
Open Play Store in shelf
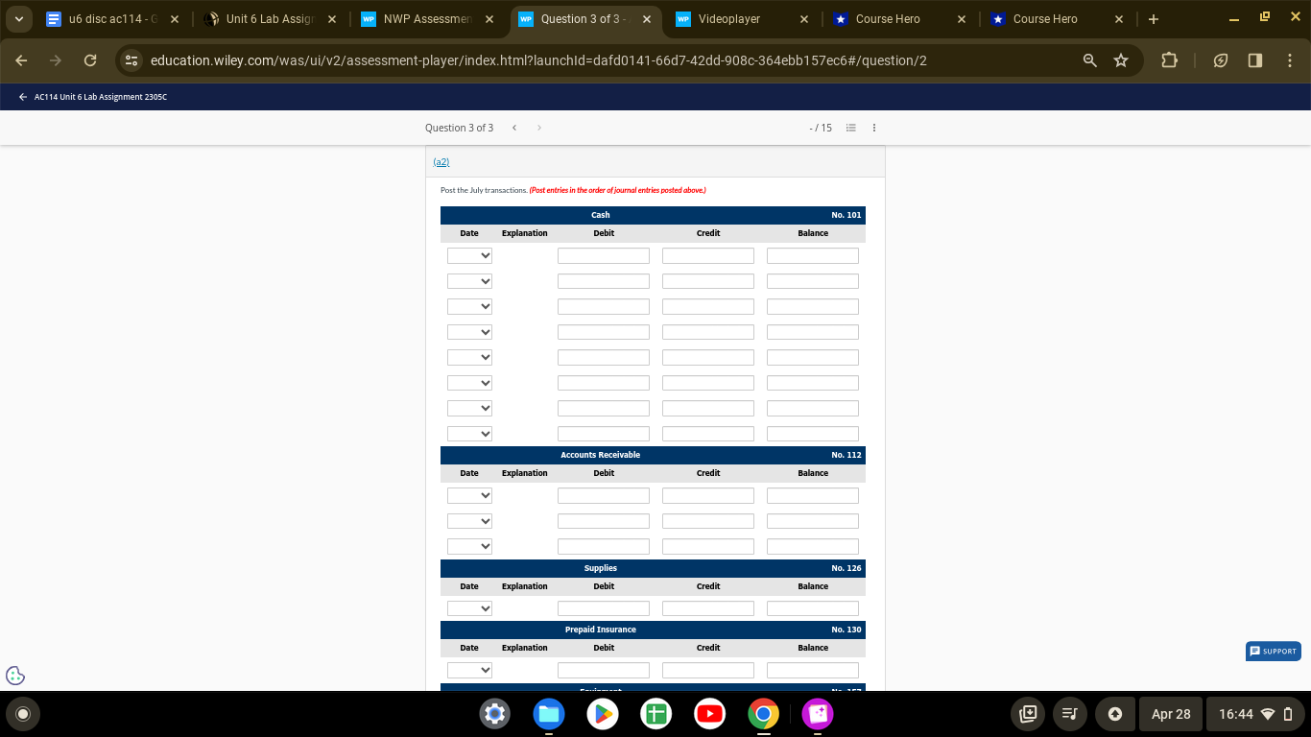pos(603,714)
